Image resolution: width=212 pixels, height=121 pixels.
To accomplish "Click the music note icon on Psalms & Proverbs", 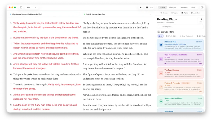I will point(161,87).
